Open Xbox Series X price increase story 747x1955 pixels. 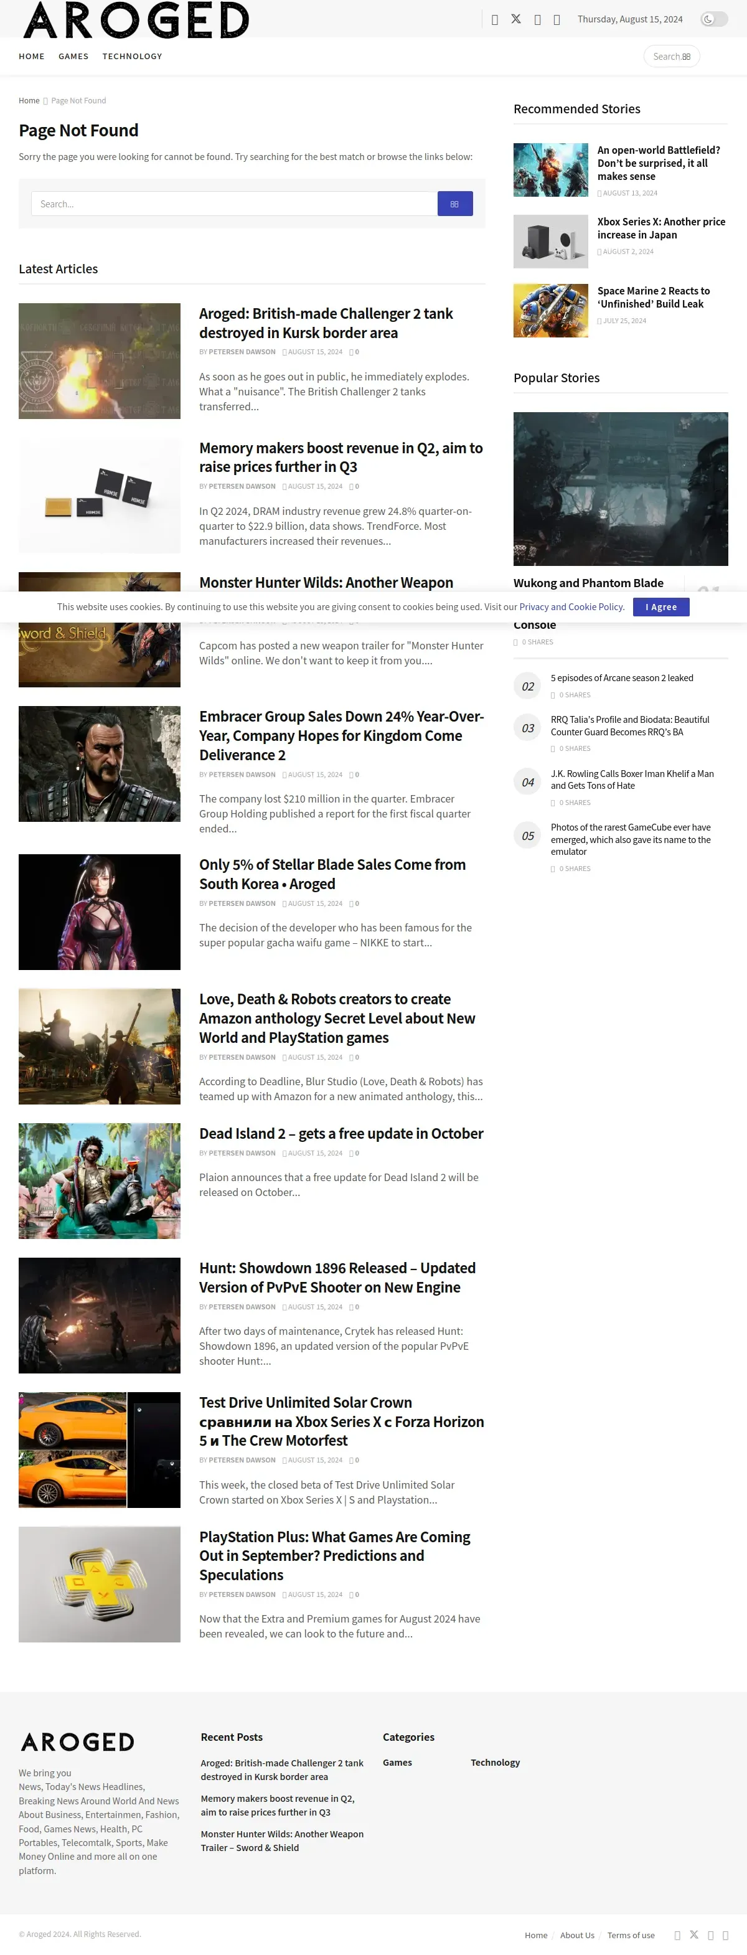tap(661, 228)
